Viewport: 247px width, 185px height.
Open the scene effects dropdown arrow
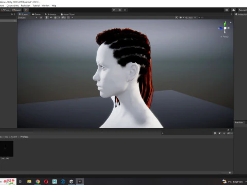[59, 17]
